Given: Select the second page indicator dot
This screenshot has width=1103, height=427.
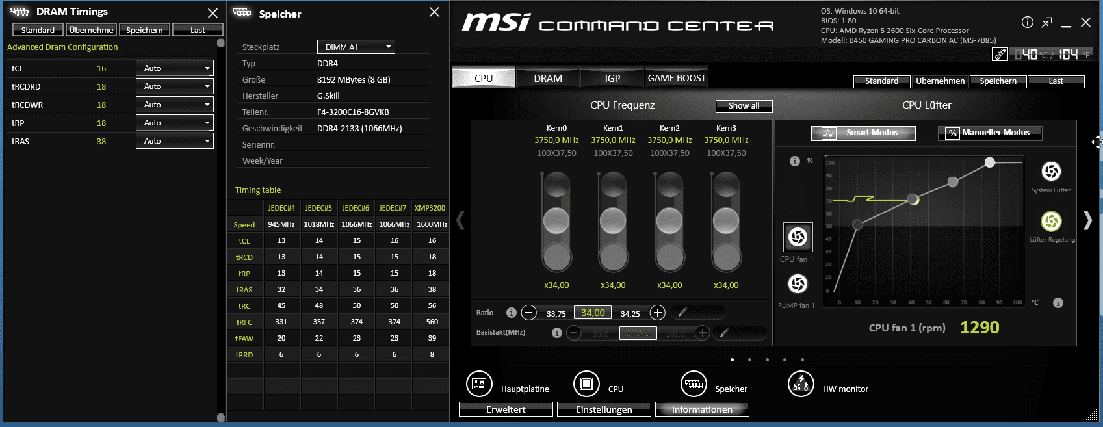Looking at the screenshot, I should 750,359.
